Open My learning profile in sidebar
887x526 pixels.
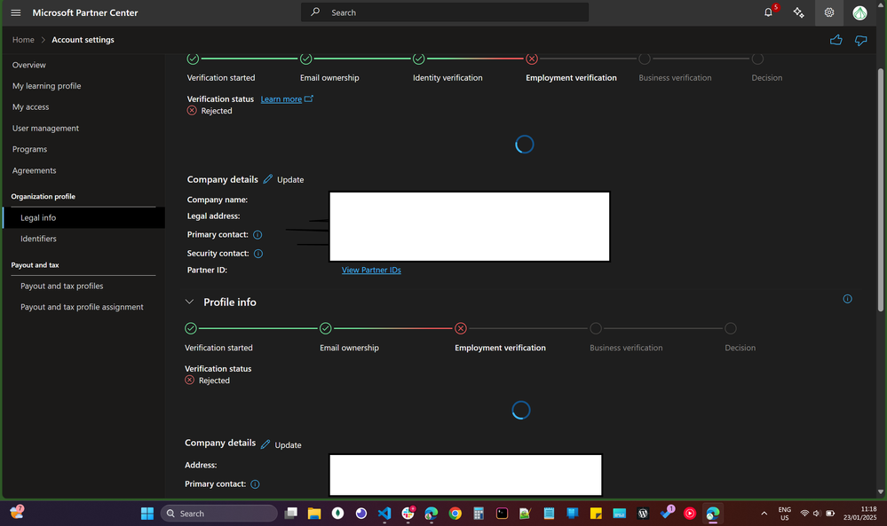tap(46, 86)
